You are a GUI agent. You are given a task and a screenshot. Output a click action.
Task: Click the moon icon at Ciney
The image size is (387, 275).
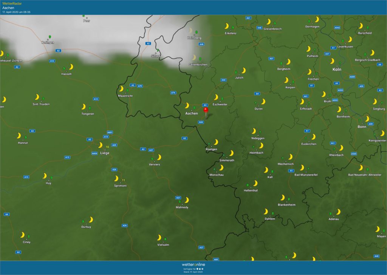point(22,235)
